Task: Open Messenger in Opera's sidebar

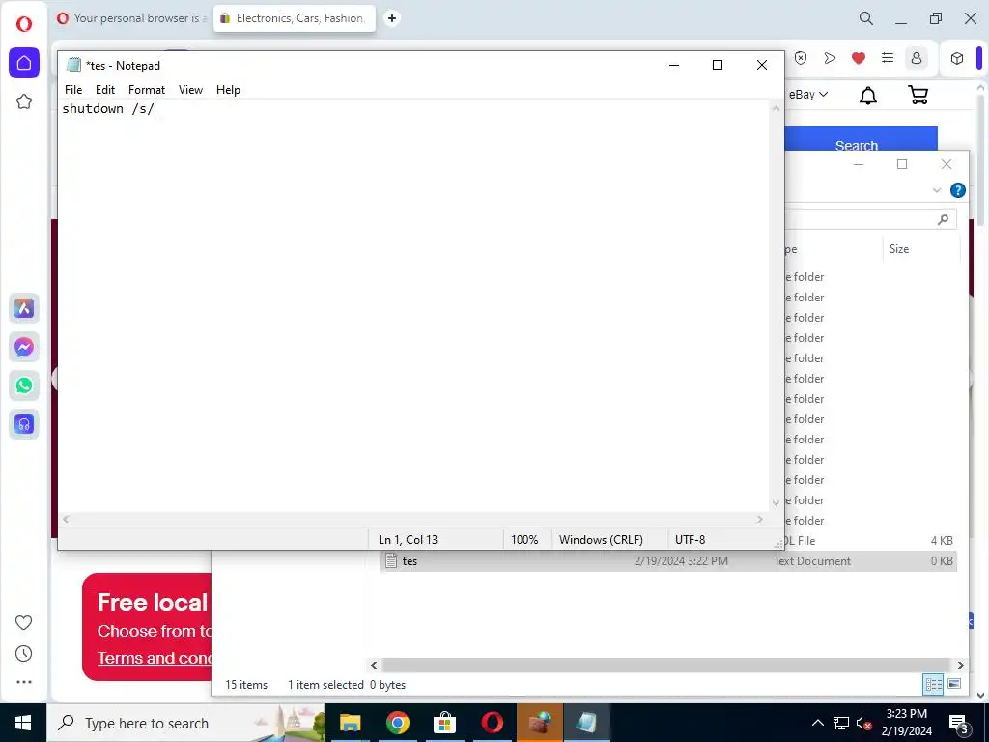Action: pyautogui.click(x=24, y=347)
